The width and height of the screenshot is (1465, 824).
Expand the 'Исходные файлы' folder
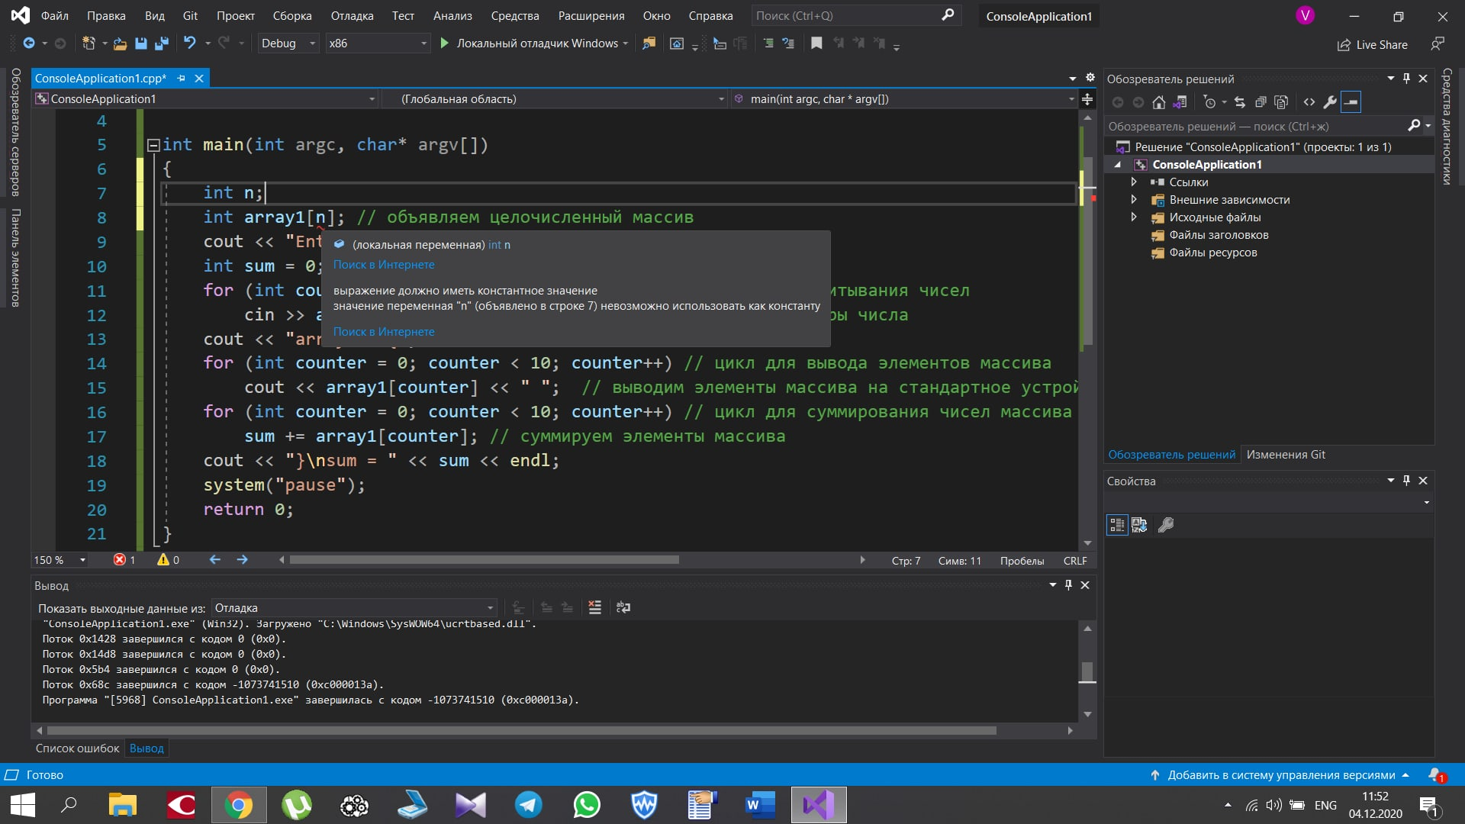tap(1134, 217)
